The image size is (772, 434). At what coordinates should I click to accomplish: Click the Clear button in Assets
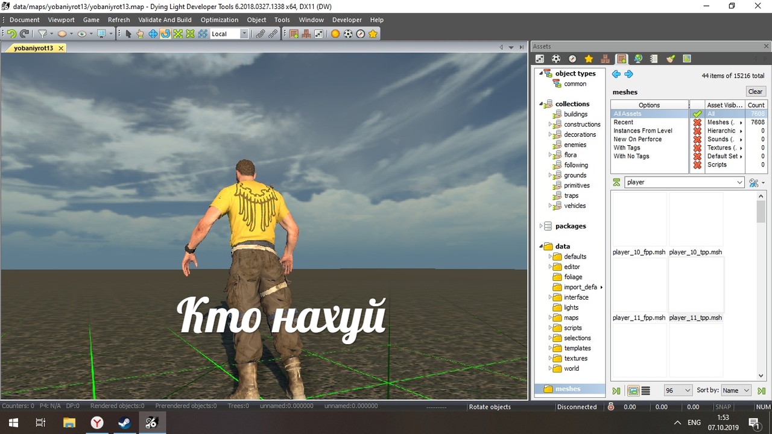coord(755,92)
